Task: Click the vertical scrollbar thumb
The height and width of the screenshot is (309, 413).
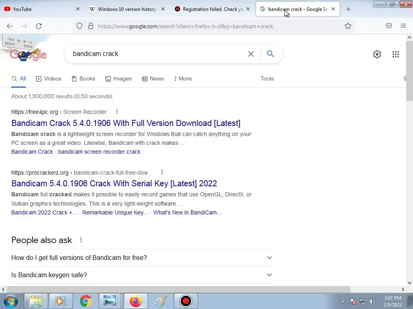Action: tap(410, 71)
